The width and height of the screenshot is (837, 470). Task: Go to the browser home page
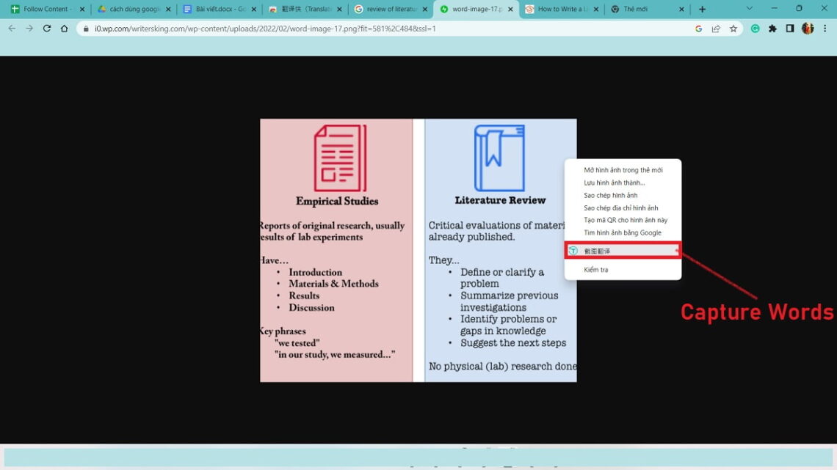tap(65, 29)
